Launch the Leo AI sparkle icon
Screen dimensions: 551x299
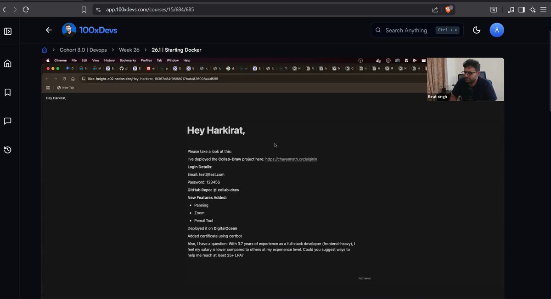[x=533, y=9]
